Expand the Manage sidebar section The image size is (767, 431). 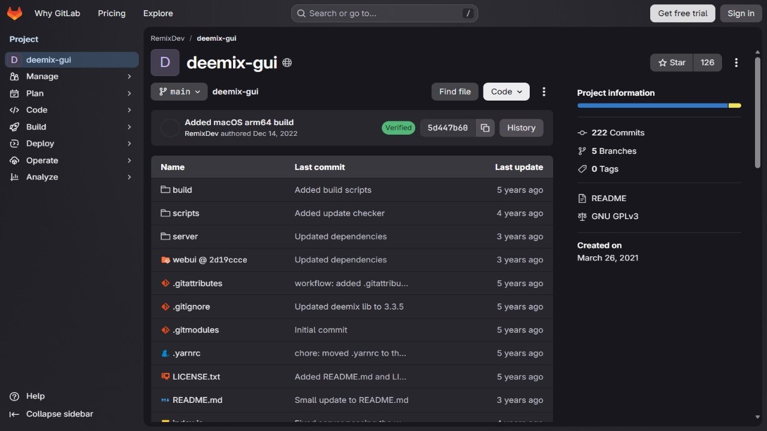[71, 77]
